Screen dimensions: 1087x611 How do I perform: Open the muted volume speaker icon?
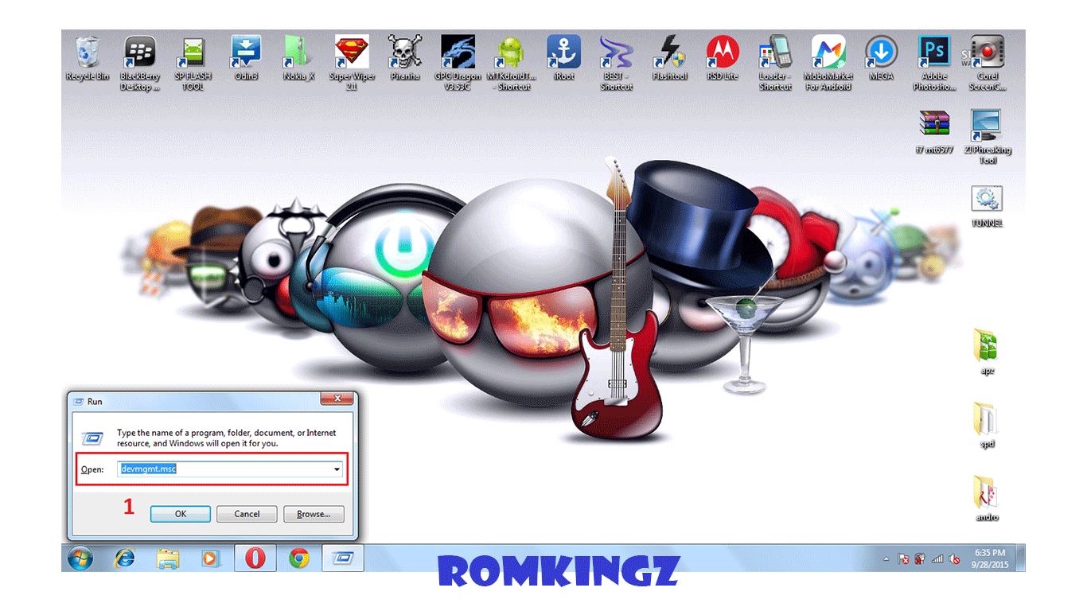click(954, 559)
